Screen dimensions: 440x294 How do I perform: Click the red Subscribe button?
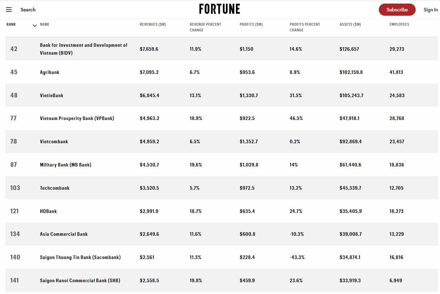coord(397,10)
